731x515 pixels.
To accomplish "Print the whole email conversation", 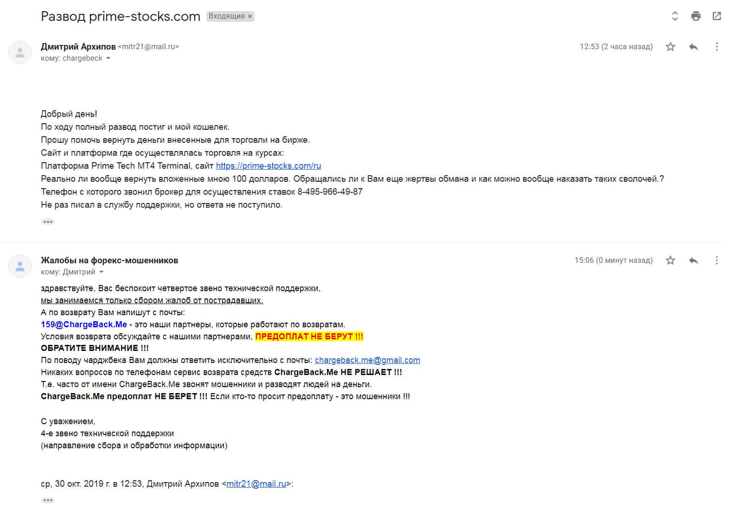I will click(x=696, y=16).
